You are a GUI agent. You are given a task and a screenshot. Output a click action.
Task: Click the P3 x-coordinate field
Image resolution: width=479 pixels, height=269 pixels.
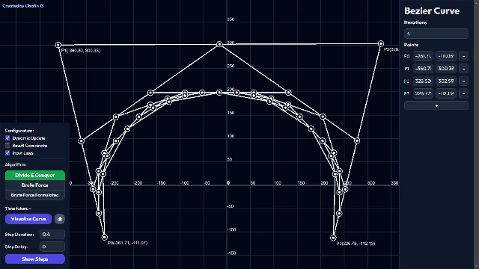[x=423, y=93]
